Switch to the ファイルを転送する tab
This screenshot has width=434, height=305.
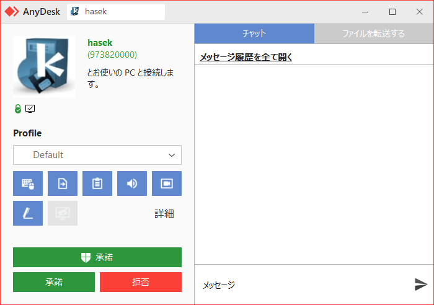[374, 33]
